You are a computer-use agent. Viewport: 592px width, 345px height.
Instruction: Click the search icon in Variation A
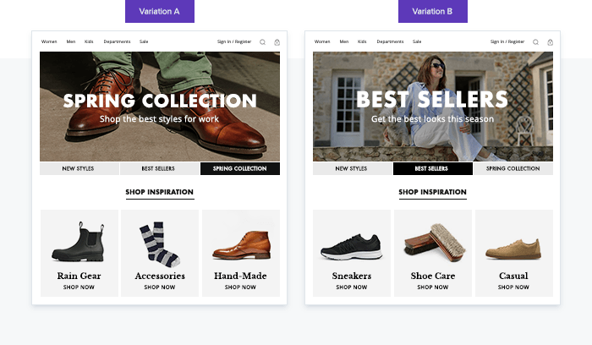coord(262,42)
